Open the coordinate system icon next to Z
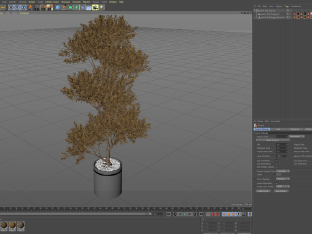Image resolution: width=312 pixels, height=234 pixels. coord(30,8)
